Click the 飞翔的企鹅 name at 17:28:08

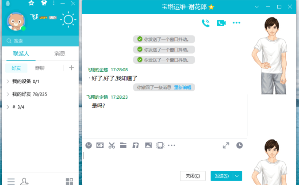point(97,70)
